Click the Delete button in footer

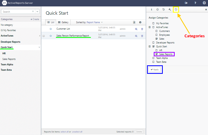(139, 132)
